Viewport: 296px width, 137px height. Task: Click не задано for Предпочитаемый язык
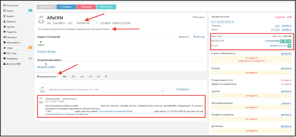point(286,84)
